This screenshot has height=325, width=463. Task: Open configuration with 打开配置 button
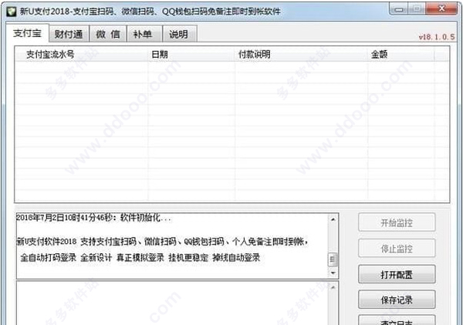[397, 275]
